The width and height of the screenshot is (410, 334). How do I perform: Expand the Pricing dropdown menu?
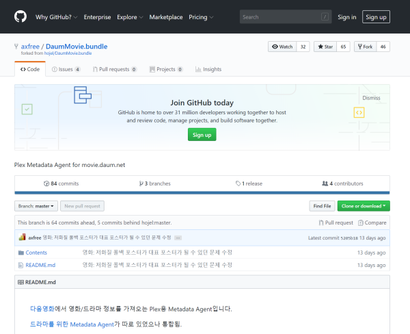(x=201, y=17)
